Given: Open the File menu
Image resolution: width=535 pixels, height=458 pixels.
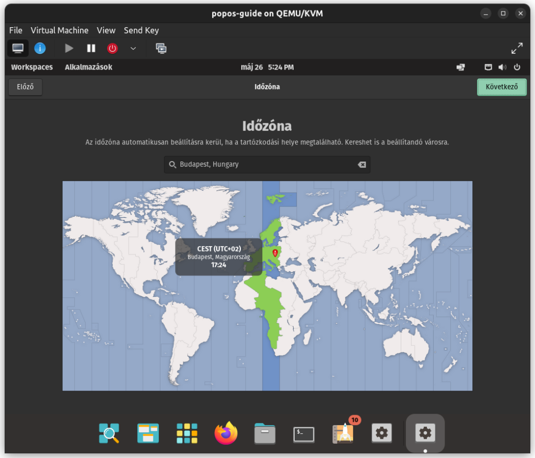Looking at the screenshot, I should pos(16,30).
